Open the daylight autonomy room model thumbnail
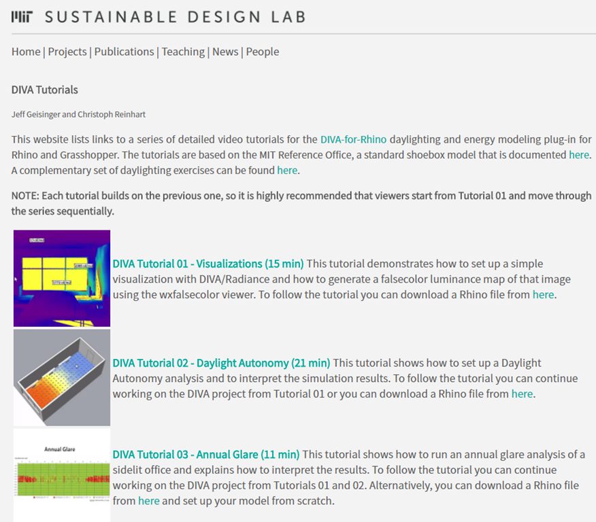This screenshot has height=522, width=596. pyautogui.click(x=62, y=378)
